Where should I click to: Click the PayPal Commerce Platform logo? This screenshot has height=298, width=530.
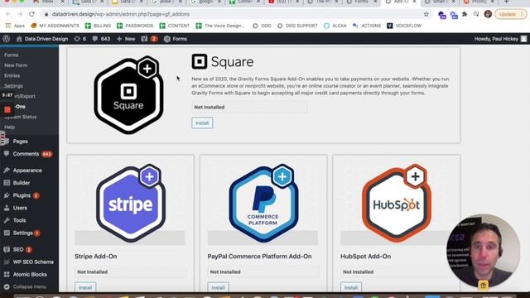(263, 204)
